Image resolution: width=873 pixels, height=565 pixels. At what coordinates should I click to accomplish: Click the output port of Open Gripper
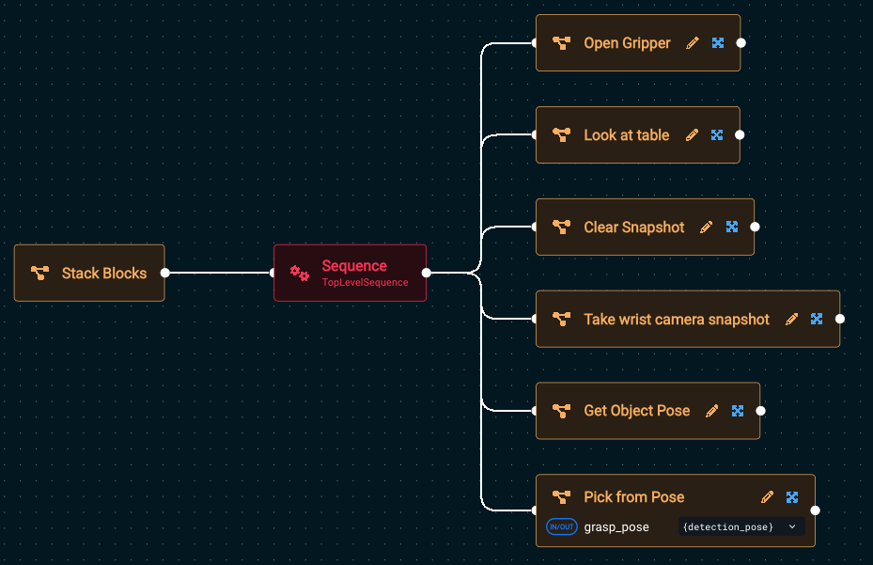click(741, 43)
